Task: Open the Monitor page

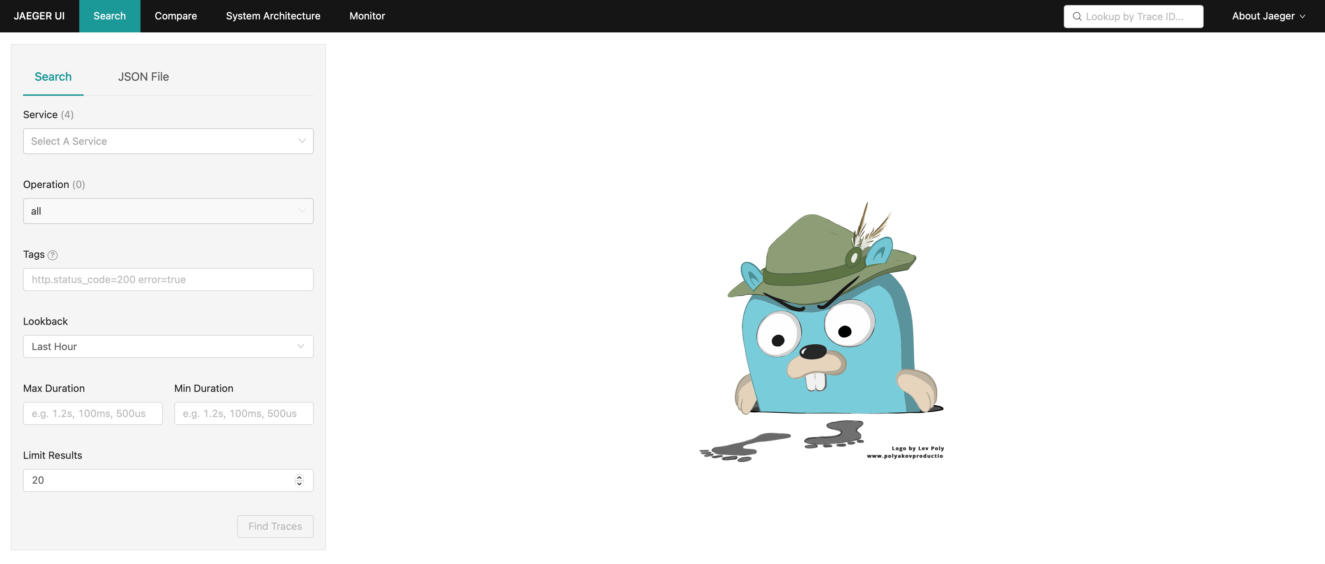Action: (367, 16)
